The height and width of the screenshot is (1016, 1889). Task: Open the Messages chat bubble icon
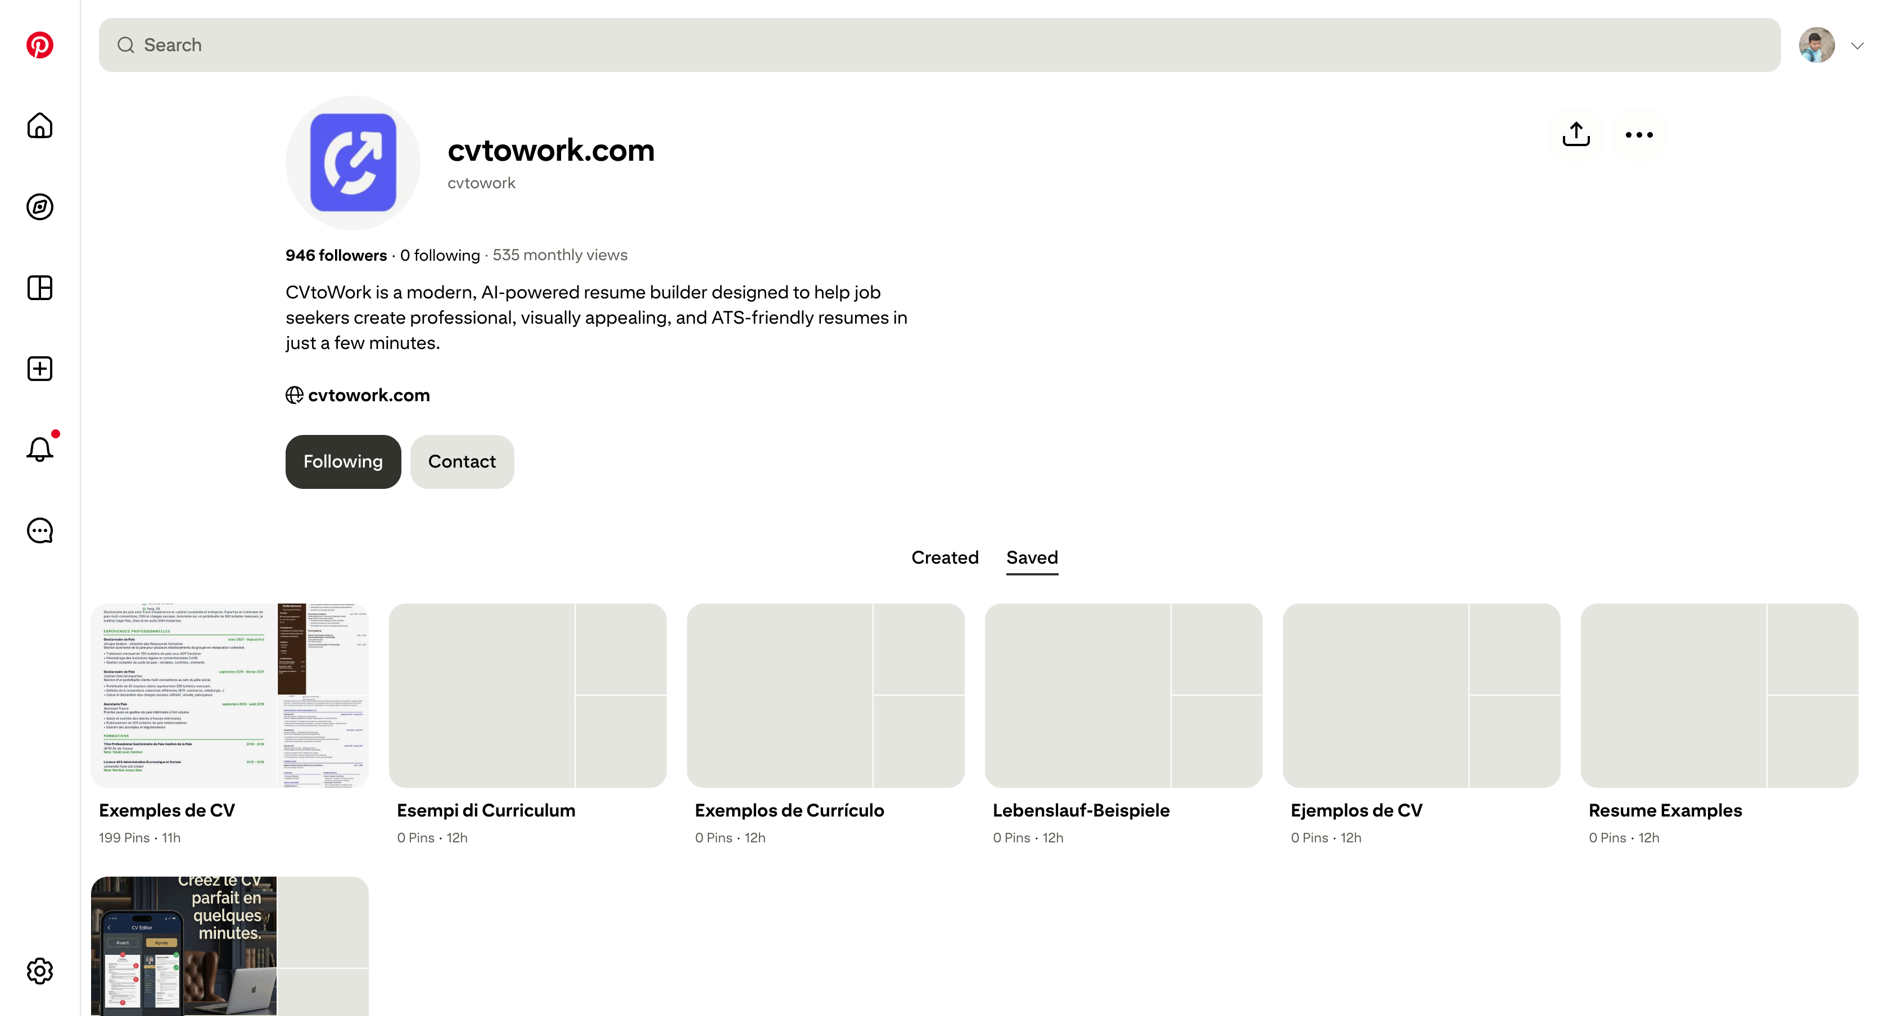point(39,530)
